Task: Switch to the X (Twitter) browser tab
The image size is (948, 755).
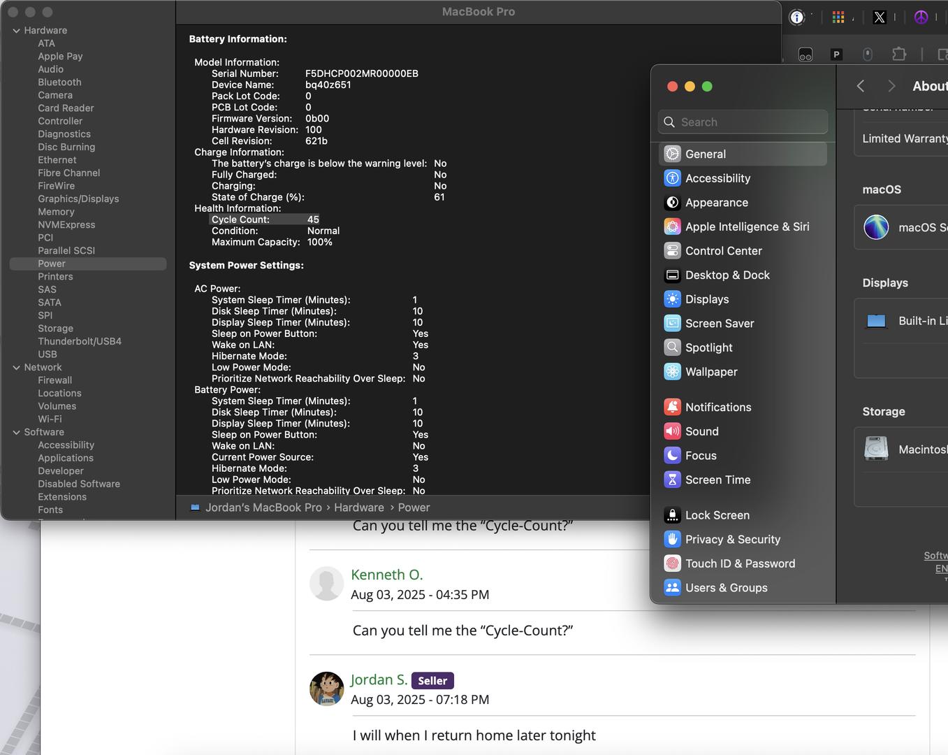Action: click(880, 17)
